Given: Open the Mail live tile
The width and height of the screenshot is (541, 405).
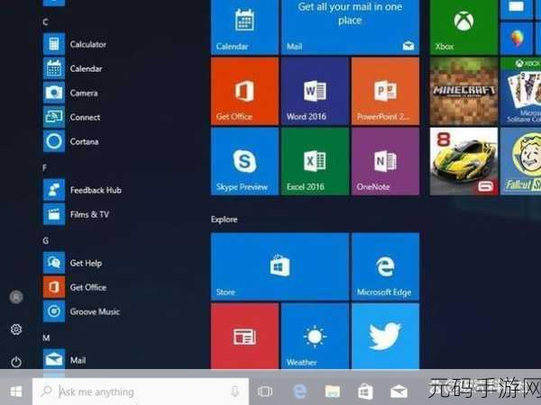Looking at the screenshot, I should point(350,27).
